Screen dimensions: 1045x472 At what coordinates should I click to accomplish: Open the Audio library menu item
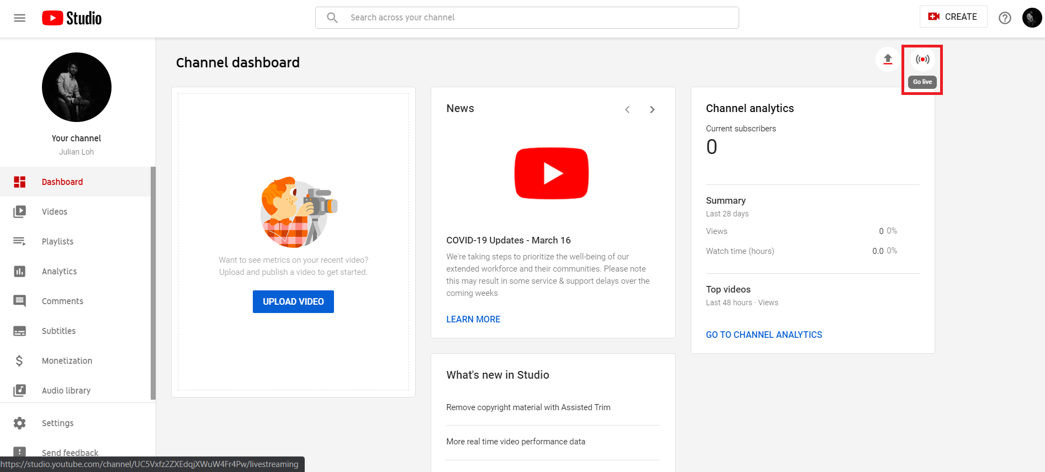76,390
